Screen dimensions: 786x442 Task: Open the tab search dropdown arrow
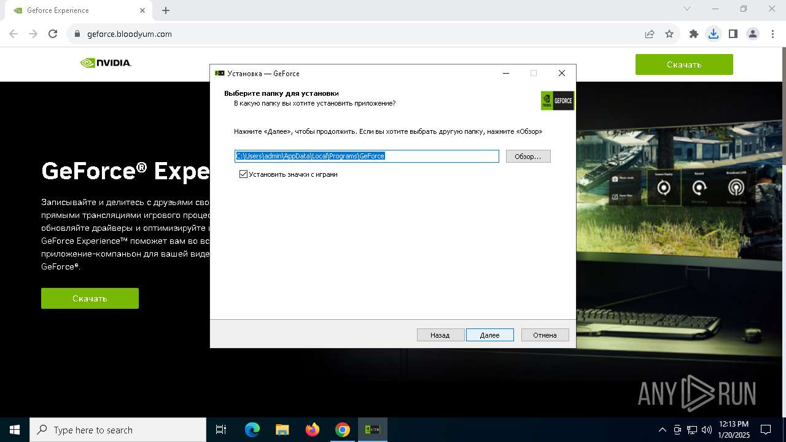click(x=687, y=9)
